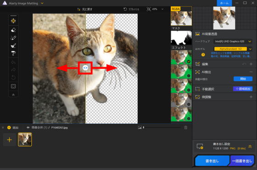Click the yellow question mark help icon
This screenshot has width=257, height=170.
point(203,55)
